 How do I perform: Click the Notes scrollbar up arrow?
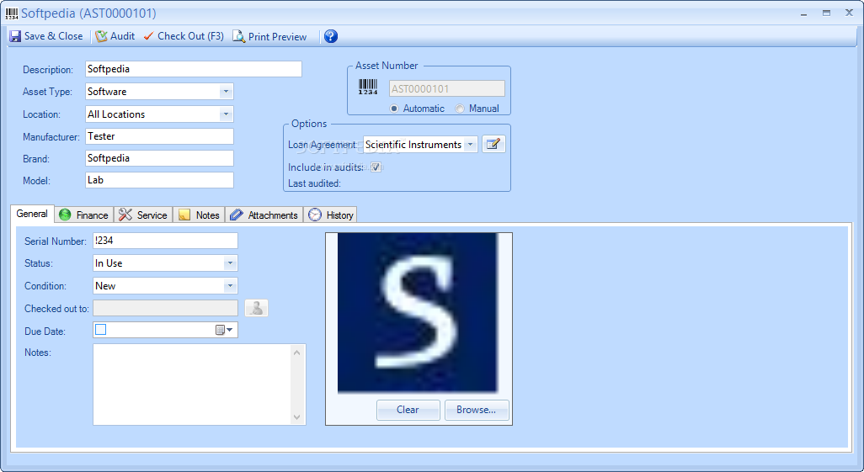(297, 353)
